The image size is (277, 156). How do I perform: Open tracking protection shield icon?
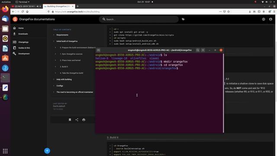coord(48,12)
